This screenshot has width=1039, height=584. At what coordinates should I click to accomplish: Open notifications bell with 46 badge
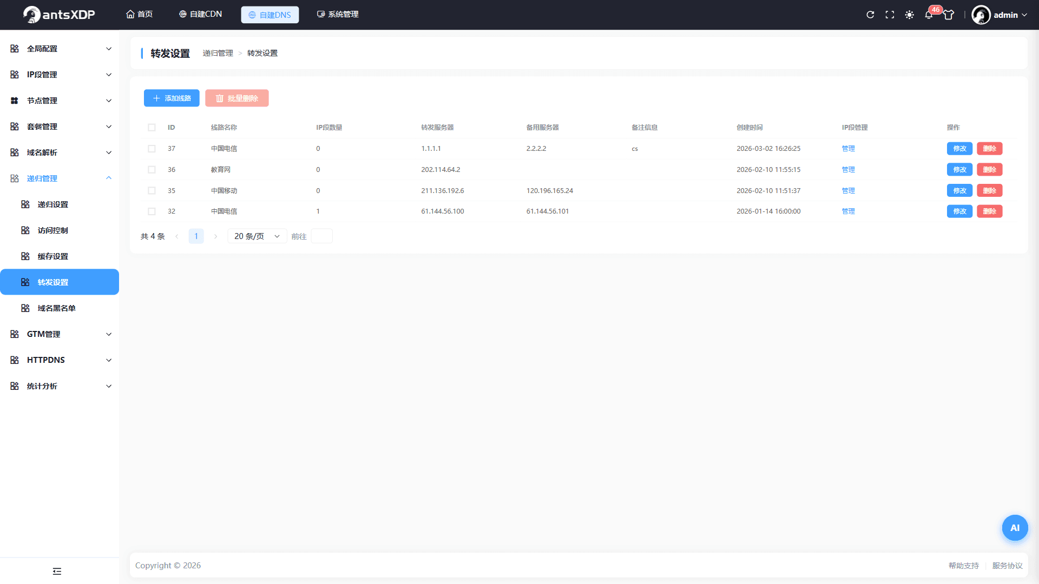pos(929,15)
